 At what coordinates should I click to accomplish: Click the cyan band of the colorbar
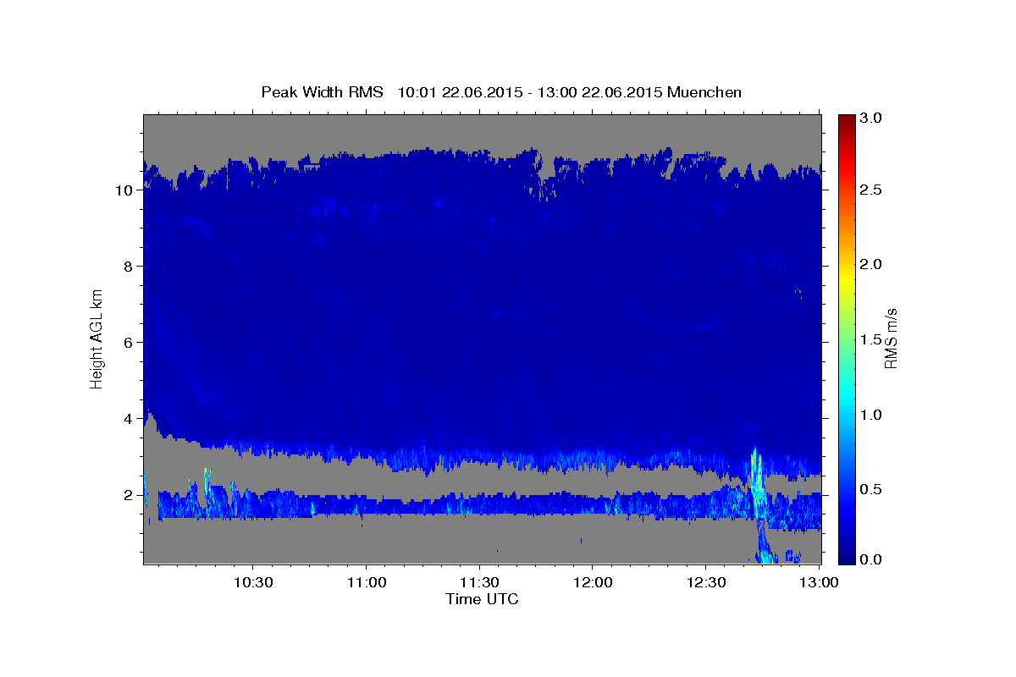pyautogui.click(x=847, y=394)
